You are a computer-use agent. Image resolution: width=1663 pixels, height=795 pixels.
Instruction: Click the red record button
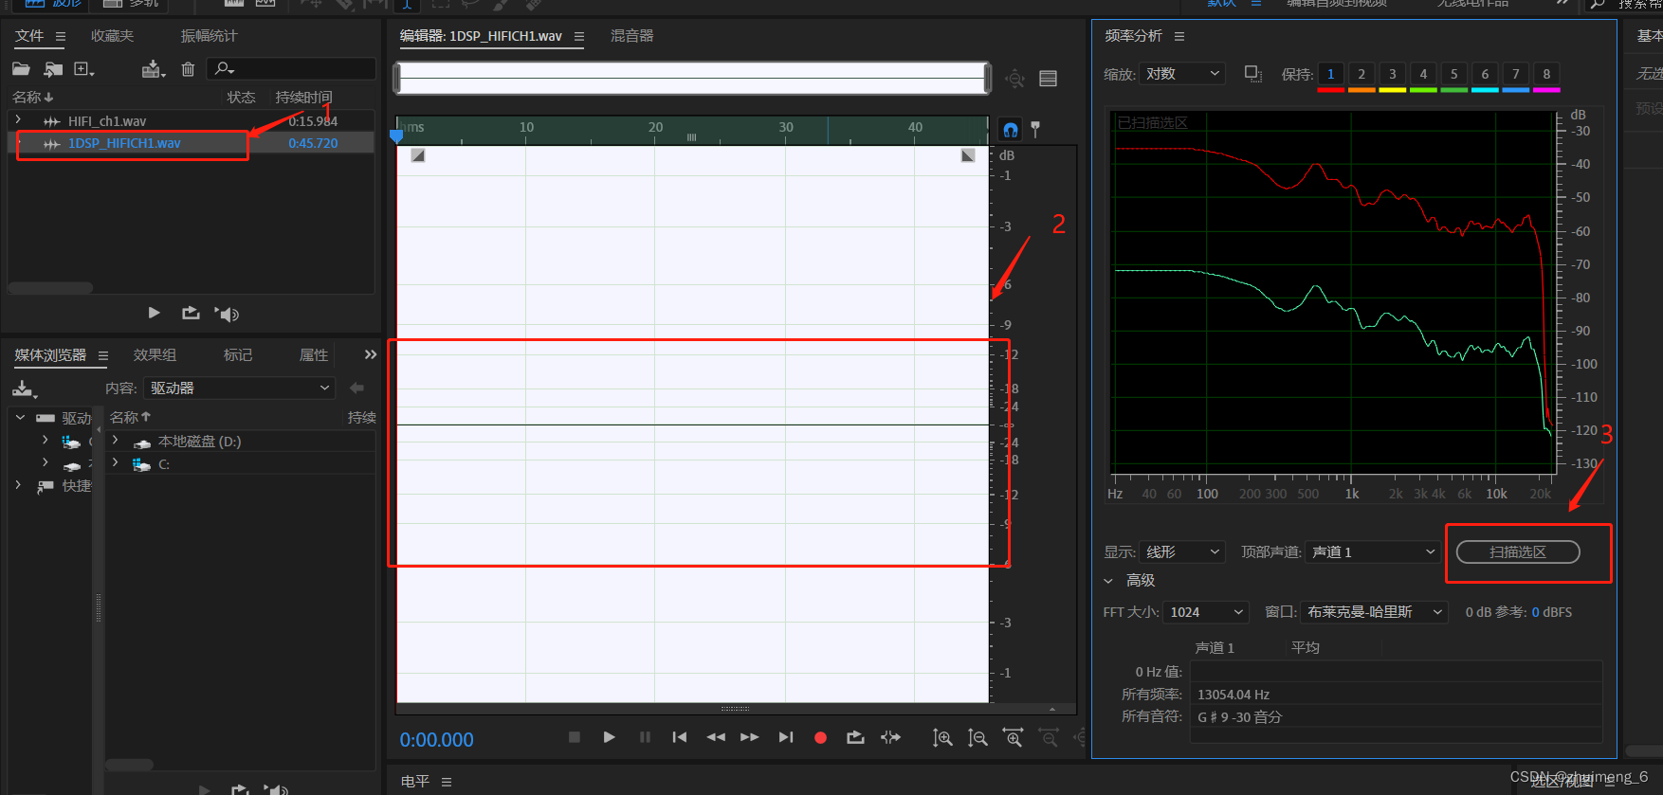[821, 737]
